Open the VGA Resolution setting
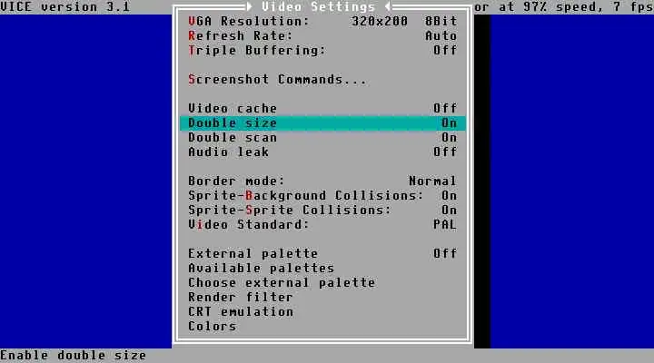This screenshot has width=654, height=363. pos(322,21)
